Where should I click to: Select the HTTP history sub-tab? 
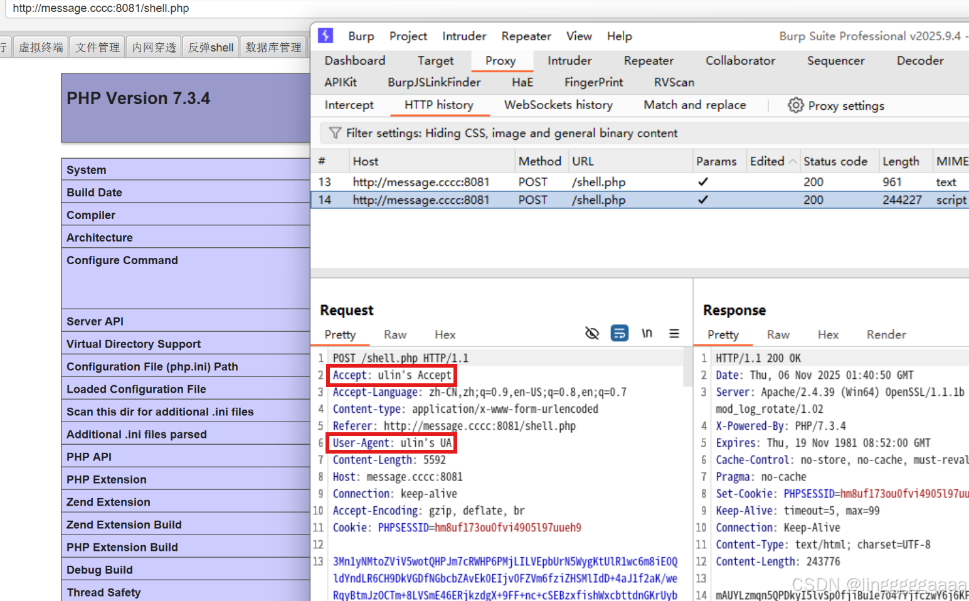[439, 105]
